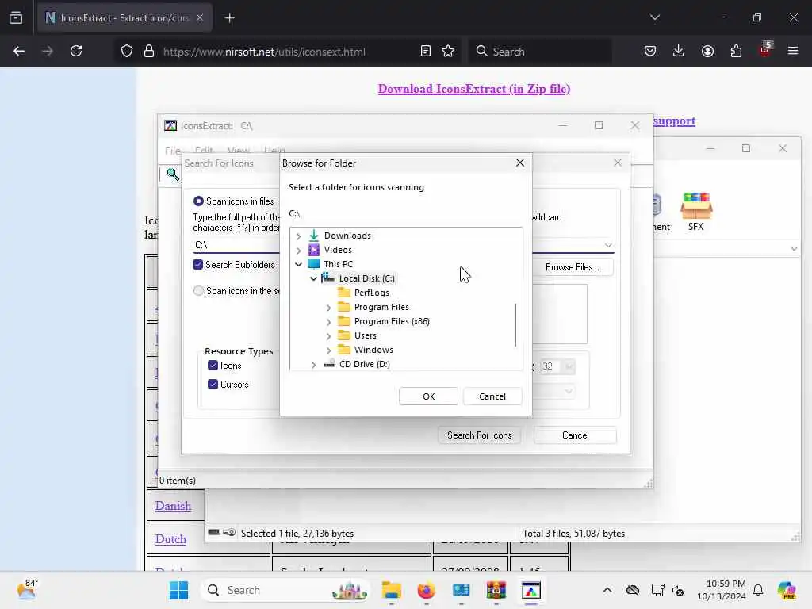Open the Dutch language link
Image resolution: width=812 pixels, height=609 pixels.
[170, 539]
